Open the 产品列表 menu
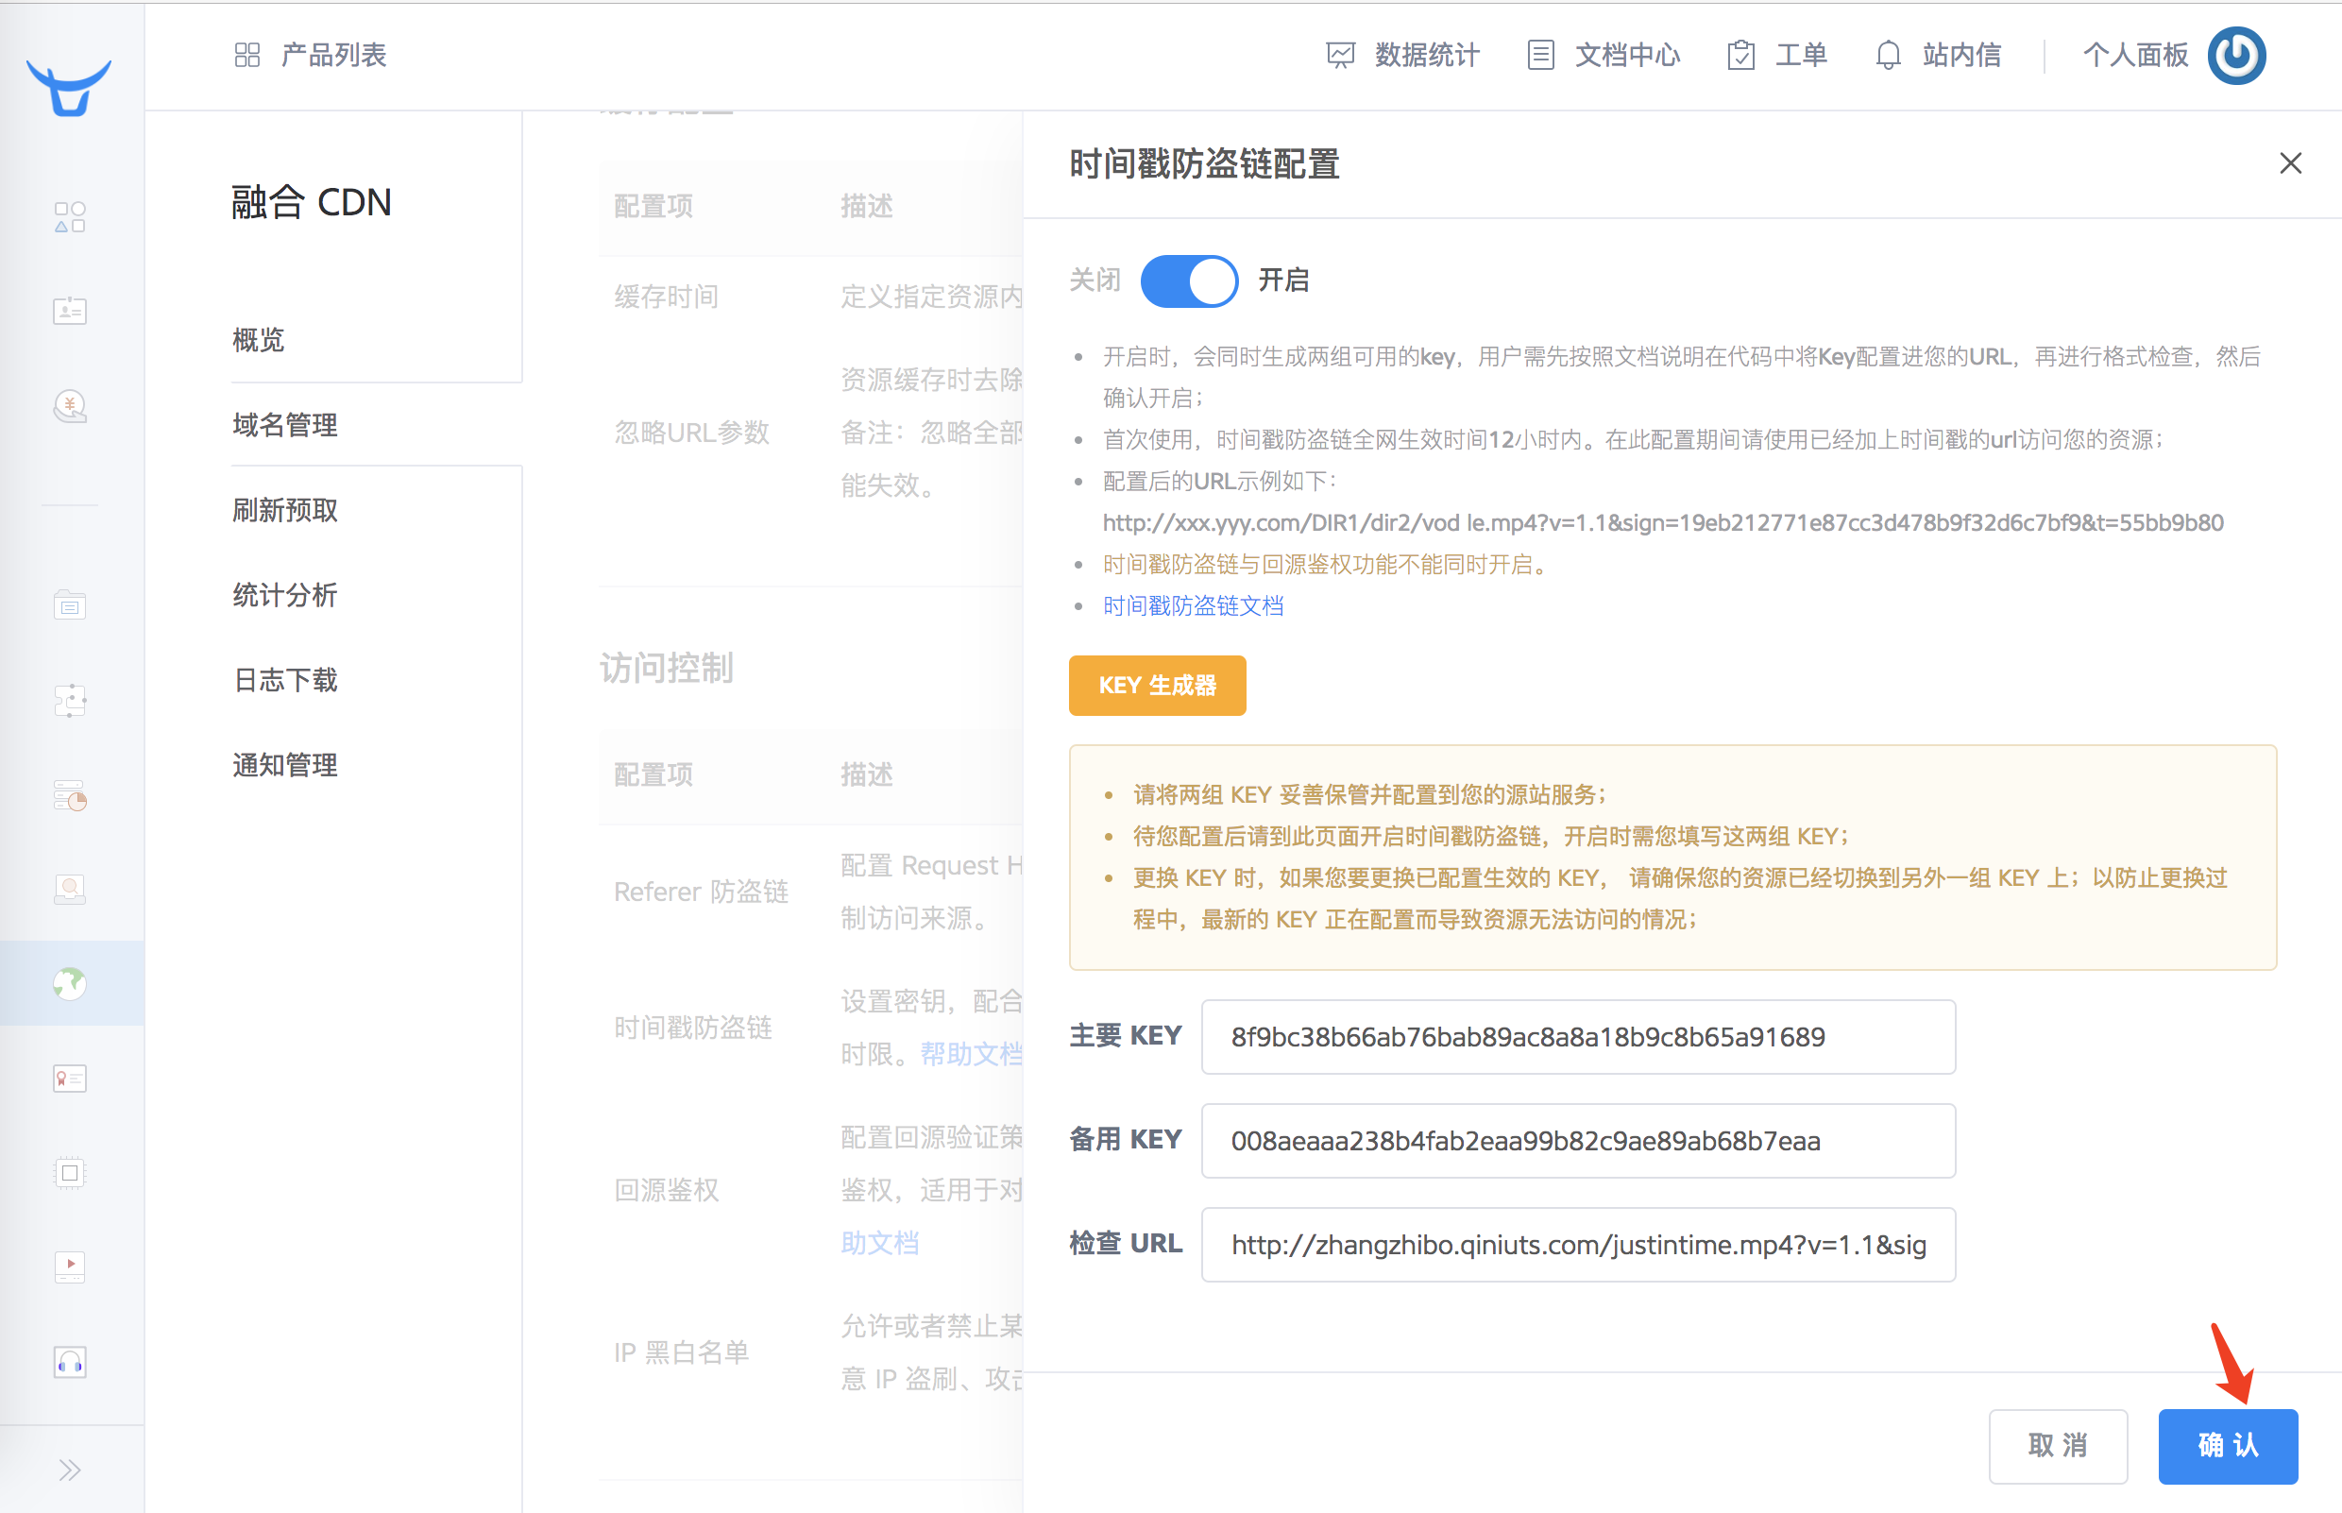 coord(312,55)
